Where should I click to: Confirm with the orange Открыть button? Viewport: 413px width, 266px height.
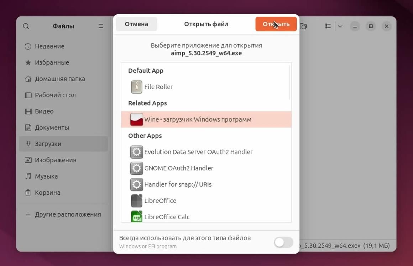coord(276,24)
